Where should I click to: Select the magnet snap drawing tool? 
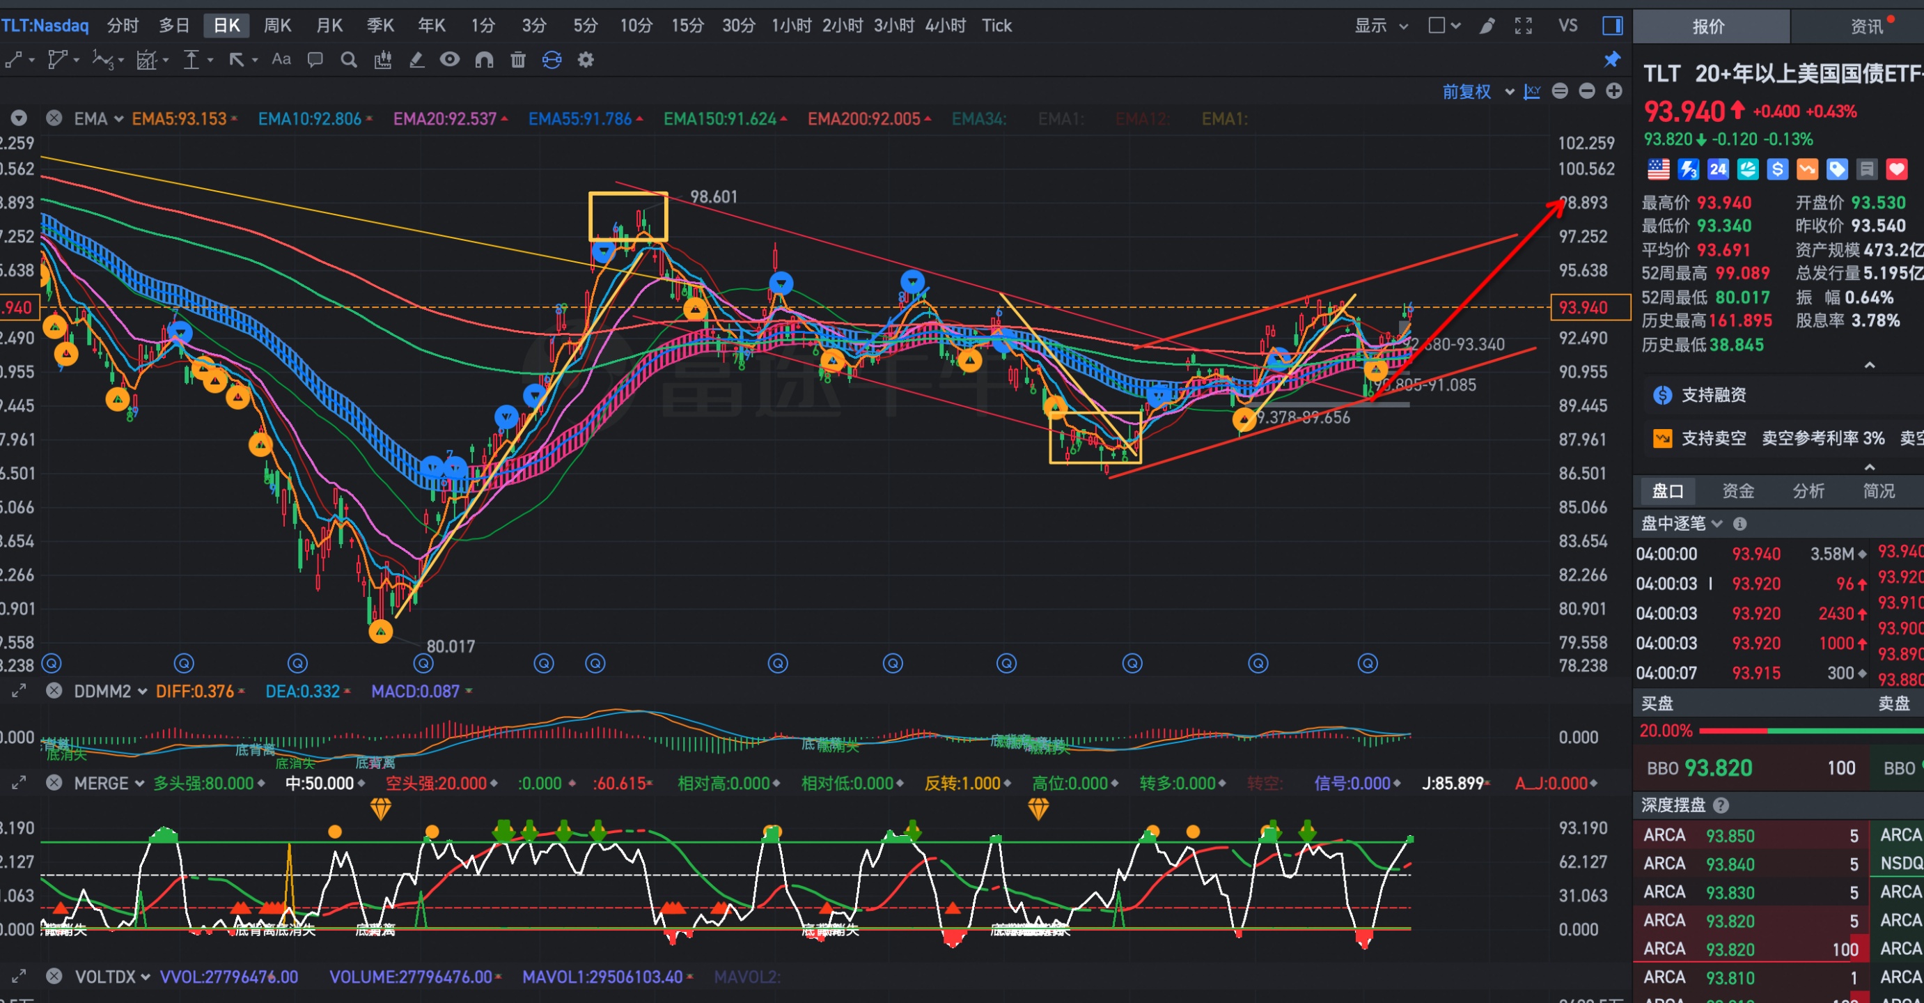tap(484, 60)
